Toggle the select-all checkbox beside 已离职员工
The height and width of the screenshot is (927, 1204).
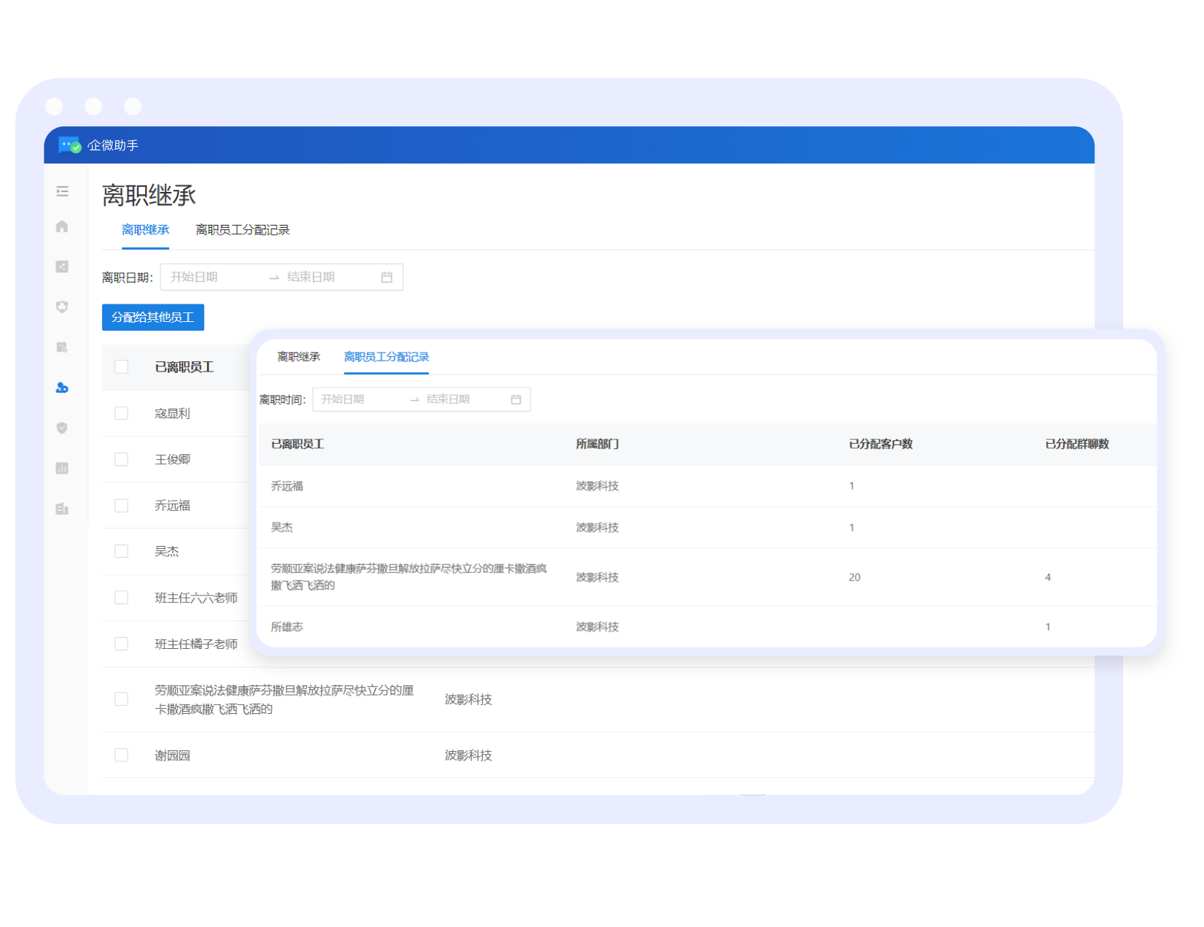point(121,366)
